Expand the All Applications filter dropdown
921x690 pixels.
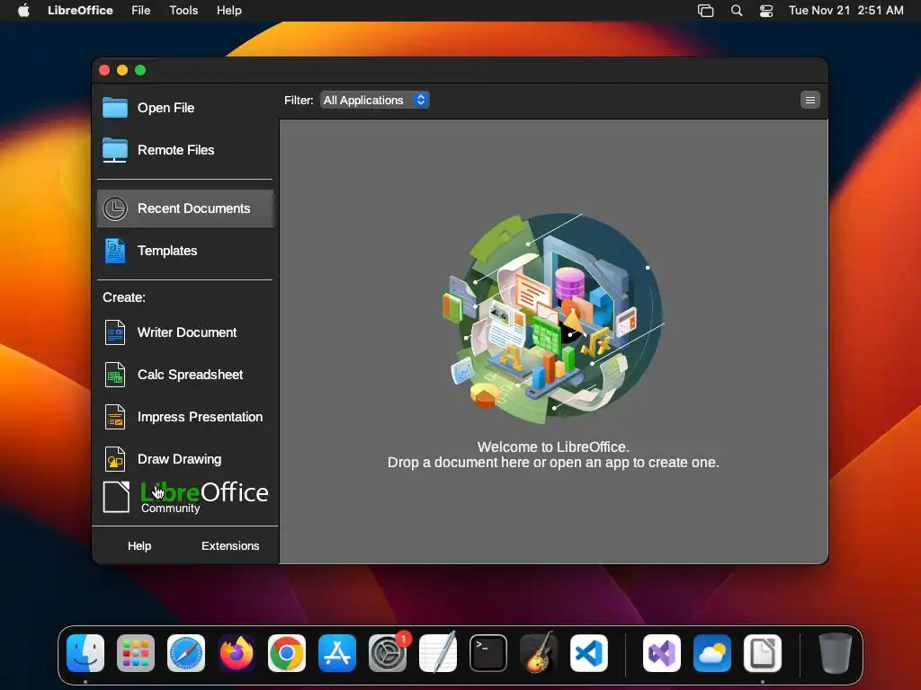point(375,101)
